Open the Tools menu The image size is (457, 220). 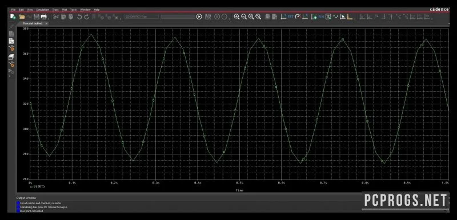coord(74,10)
